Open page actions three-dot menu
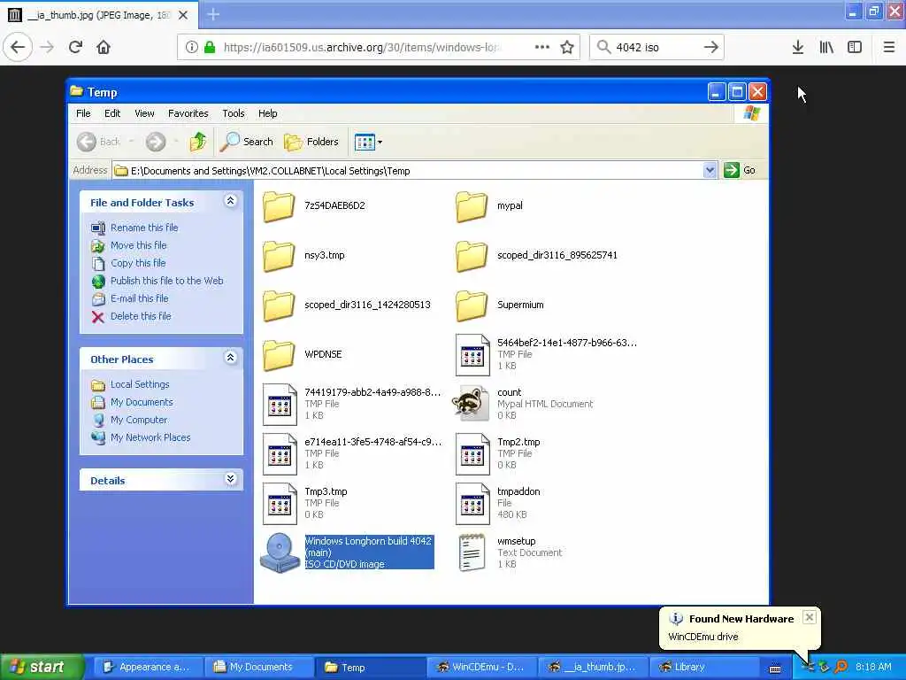 pyautogui.click(x=541, y=47)
